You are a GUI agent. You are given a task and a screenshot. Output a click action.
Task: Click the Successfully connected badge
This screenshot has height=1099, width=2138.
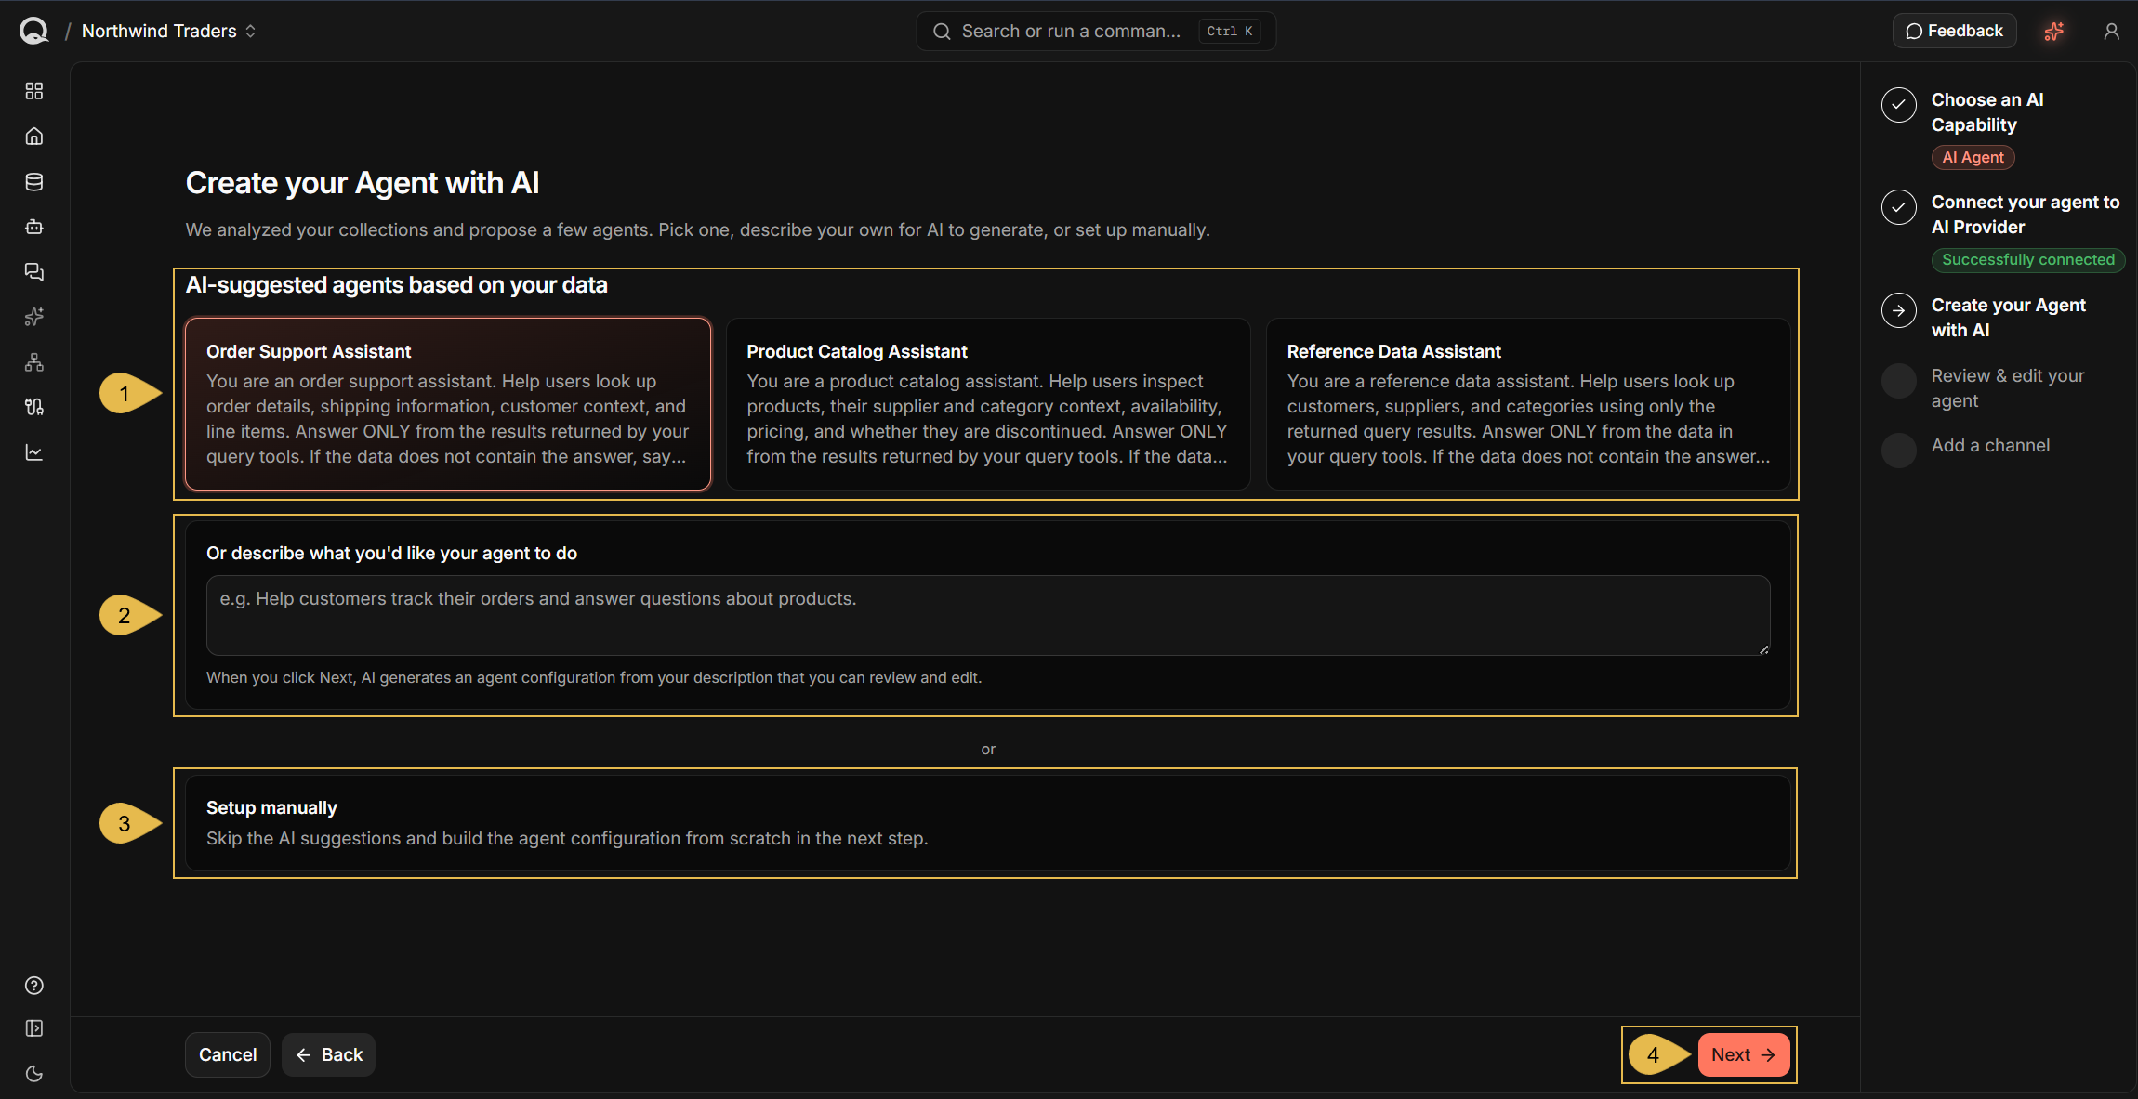pos(2028,260)
